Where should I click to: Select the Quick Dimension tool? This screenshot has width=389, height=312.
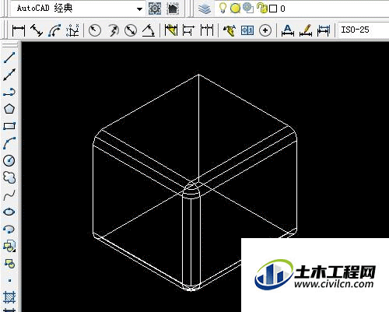pos(171,30)
